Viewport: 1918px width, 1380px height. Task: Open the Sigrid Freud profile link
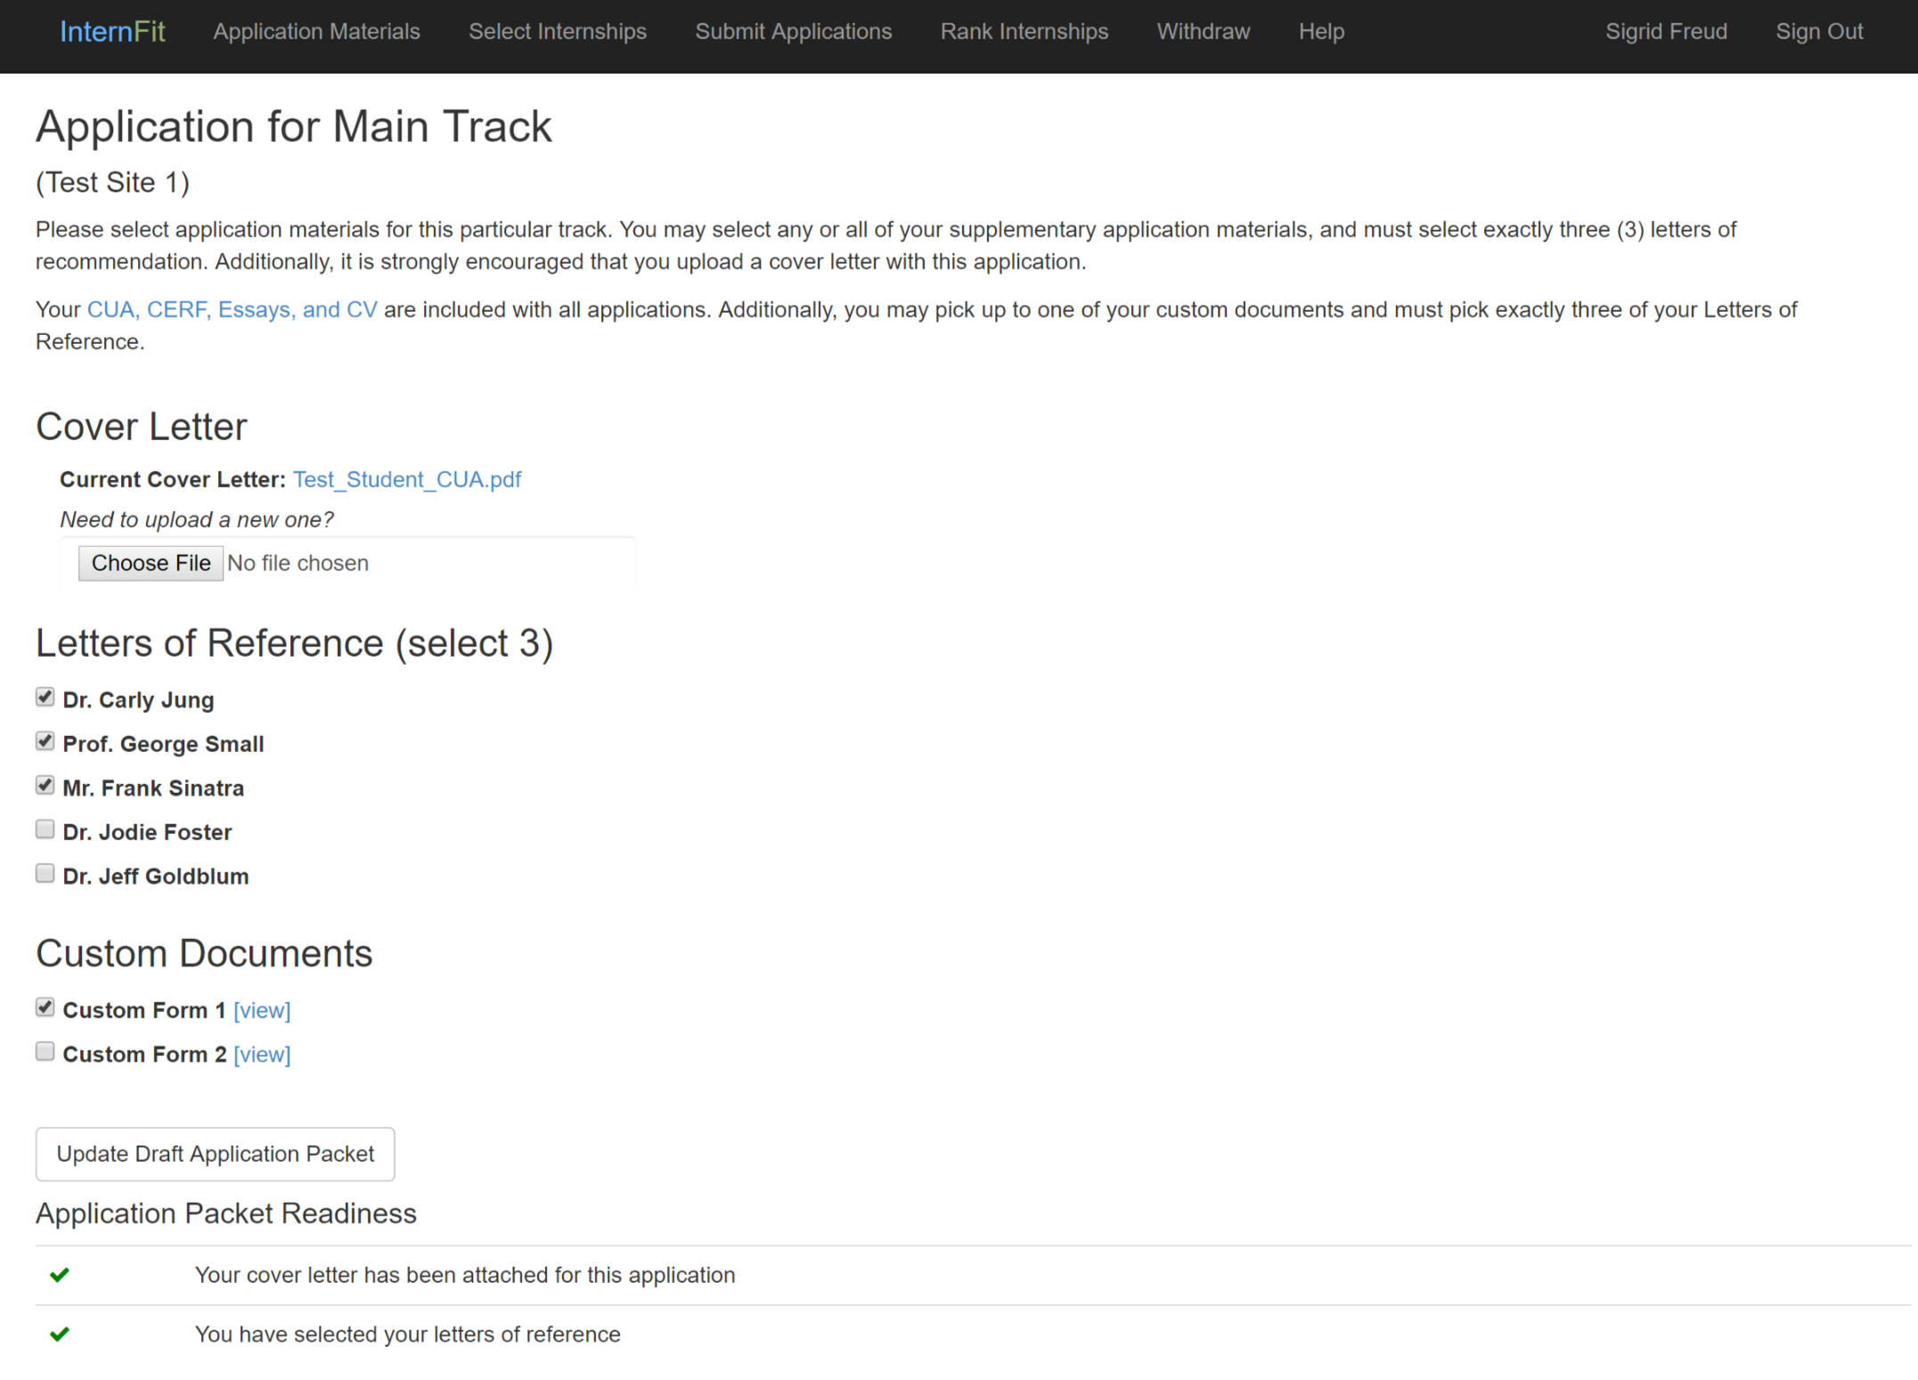click(x=1666, y=32)
